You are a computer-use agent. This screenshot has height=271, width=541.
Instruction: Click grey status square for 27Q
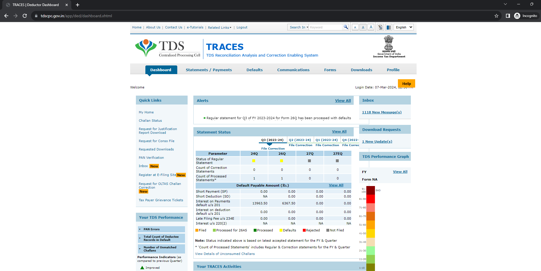[x=309, y=161]
